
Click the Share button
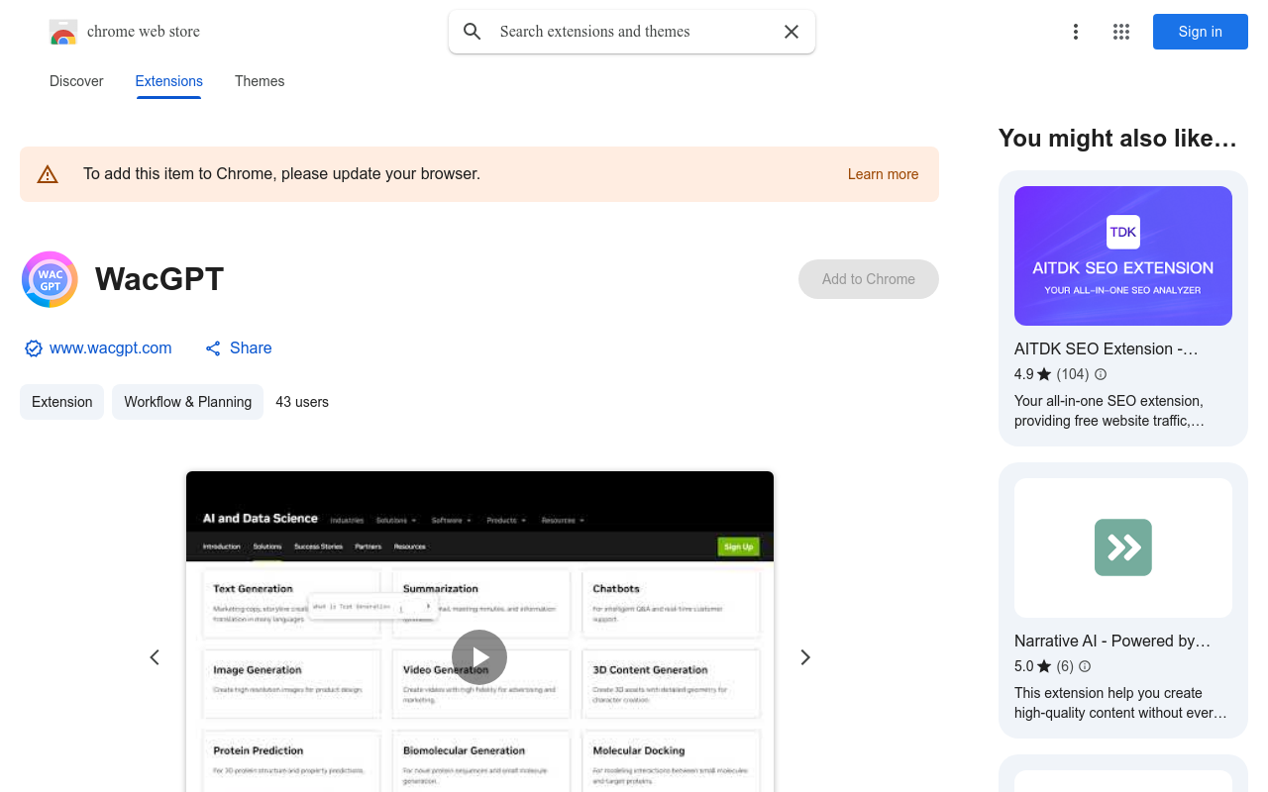pyautogui.click(x=239, y=348)
